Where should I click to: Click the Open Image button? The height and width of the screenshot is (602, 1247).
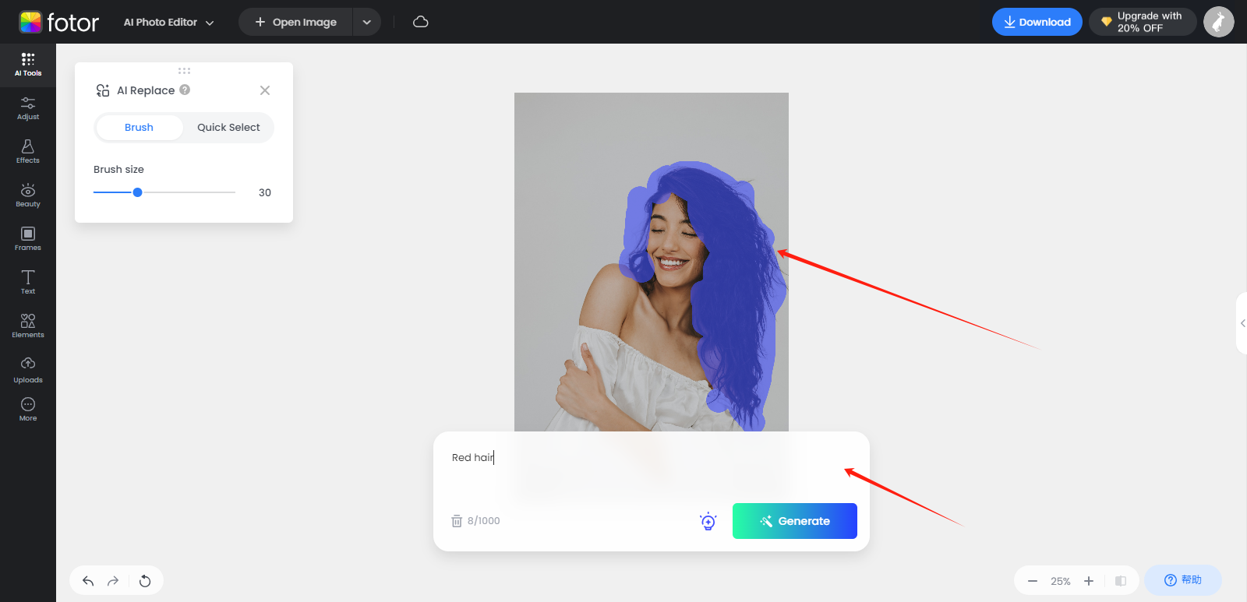pos(295,22)
